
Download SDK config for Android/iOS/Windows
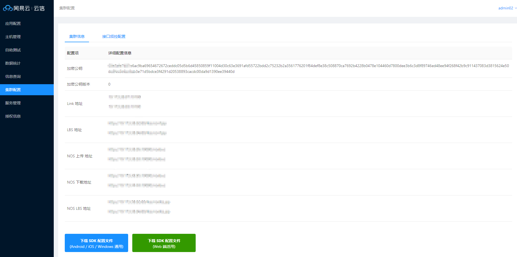(96, 243)
